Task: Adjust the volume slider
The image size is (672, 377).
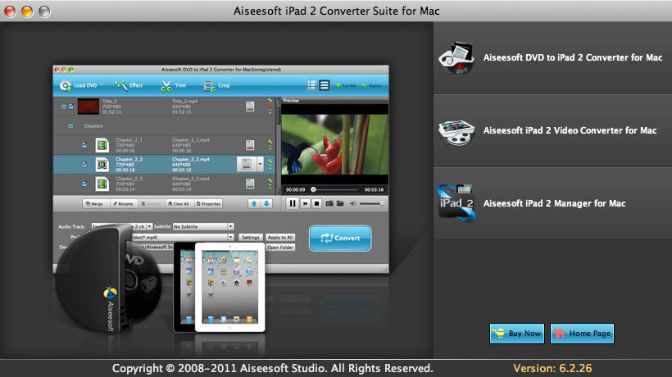Action: coord(371,203)
